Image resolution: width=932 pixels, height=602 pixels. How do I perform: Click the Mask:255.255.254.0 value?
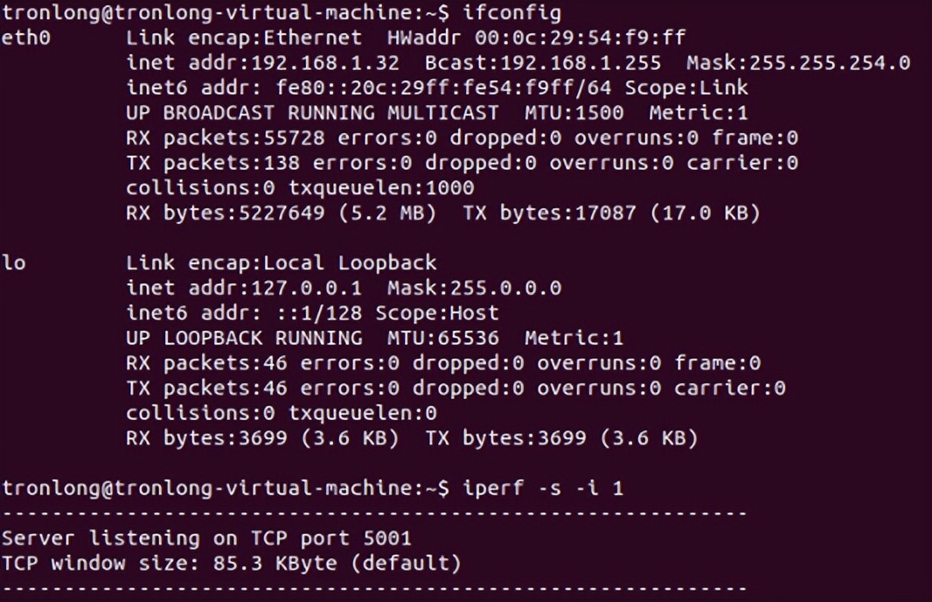point(798,63)
